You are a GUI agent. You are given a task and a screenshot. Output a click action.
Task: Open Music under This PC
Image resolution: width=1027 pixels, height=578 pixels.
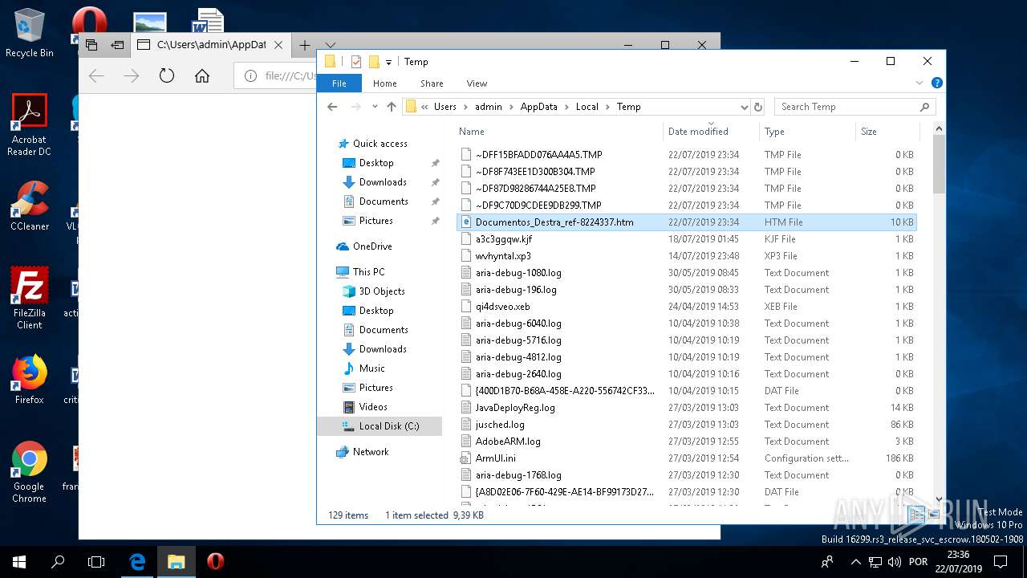(x=371, y=368)
